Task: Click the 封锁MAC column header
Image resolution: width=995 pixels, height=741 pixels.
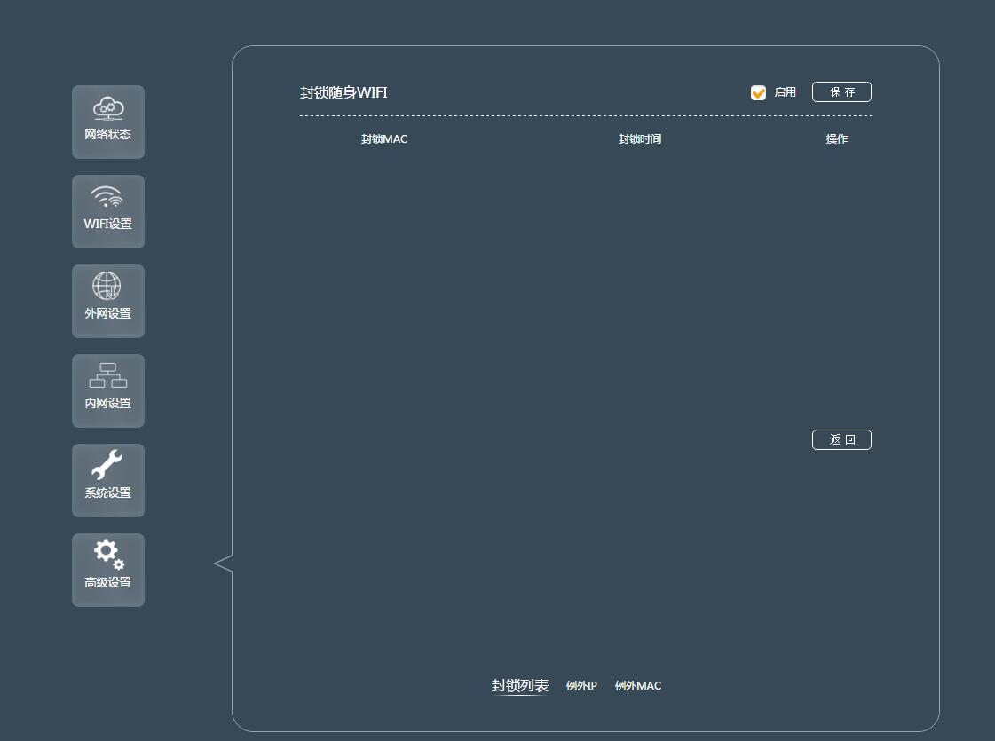Action: click(x=384, y=139)
